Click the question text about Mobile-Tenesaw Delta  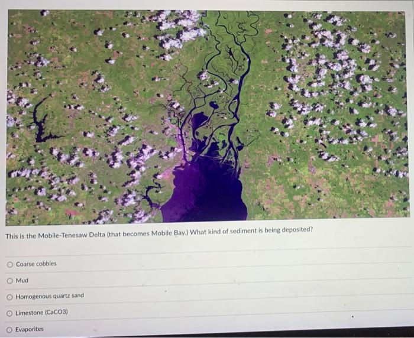[159, 233]
